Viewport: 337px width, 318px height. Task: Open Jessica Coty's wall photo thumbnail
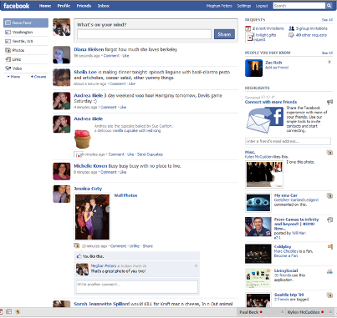[x=92, y=217]
